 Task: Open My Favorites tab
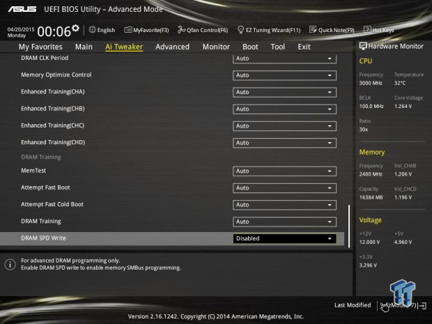click(x=40, y=47)
